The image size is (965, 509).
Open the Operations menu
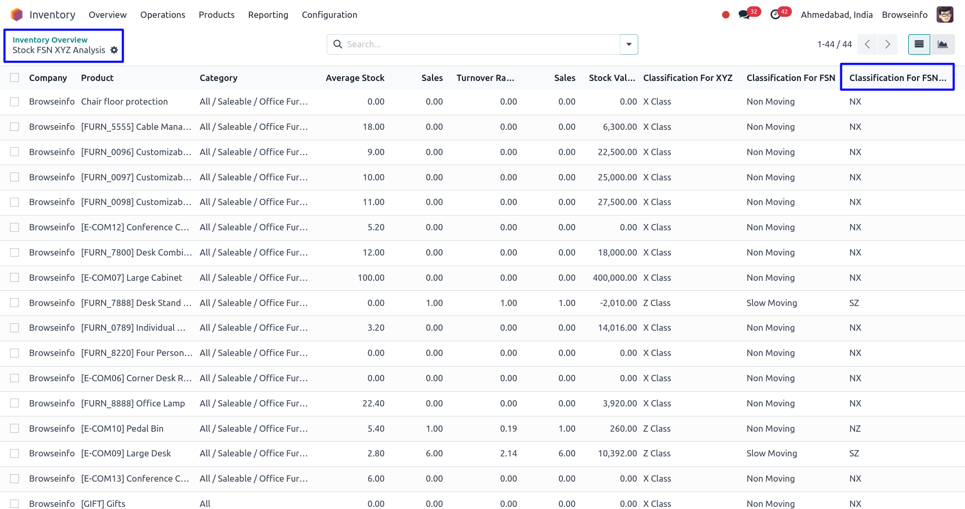coord(163,15)
